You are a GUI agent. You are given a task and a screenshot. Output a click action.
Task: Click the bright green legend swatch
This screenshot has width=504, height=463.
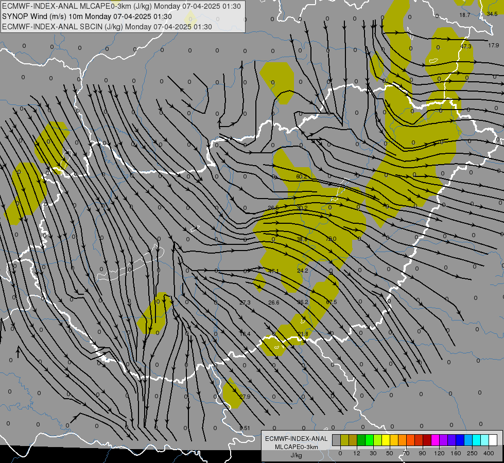tap(370, 440)
